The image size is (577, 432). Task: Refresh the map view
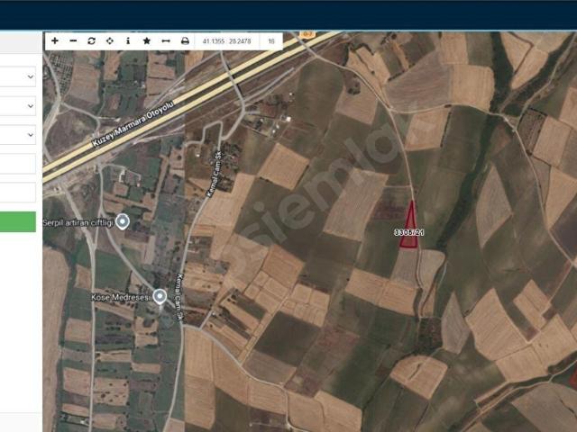92,40
